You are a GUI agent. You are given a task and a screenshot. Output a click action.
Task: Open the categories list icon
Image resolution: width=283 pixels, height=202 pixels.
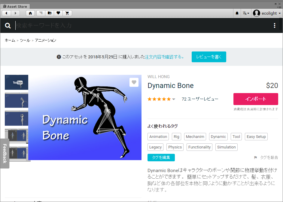coord(41,13)
